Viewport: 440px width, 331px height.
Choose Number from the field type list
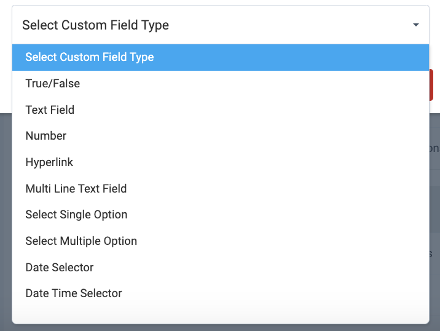pyautogui.click(x=46, y=136)
